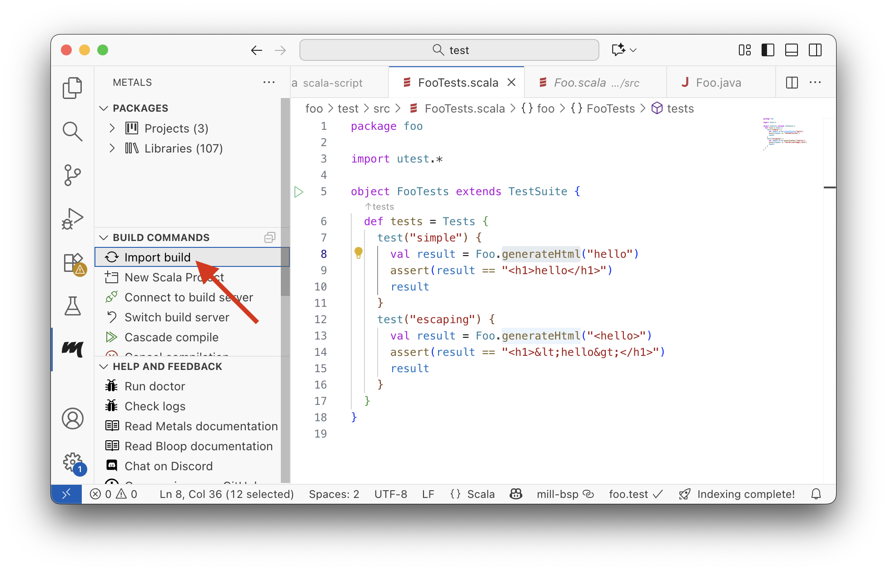This screenshot has height=571, width=887.
Task: Select the Metals extension sidebar icon
Action: [72, 349]
